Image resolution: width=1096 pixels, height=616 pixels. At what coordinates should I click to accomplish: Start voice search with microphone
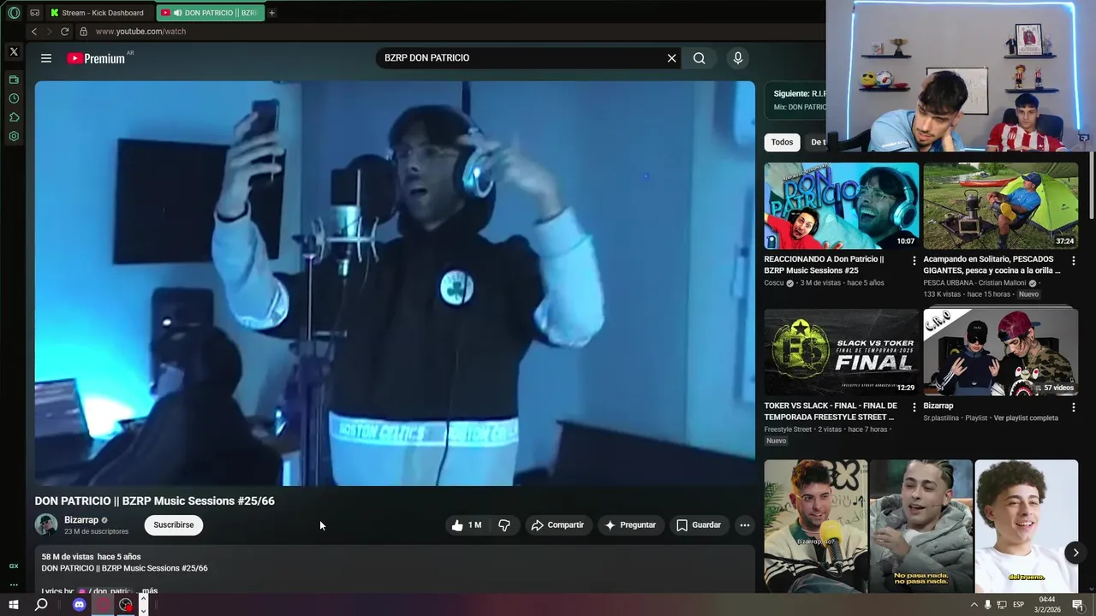click(738, 58)
